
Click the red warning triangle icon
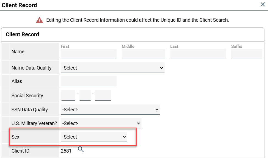click(x=39, y=20)
